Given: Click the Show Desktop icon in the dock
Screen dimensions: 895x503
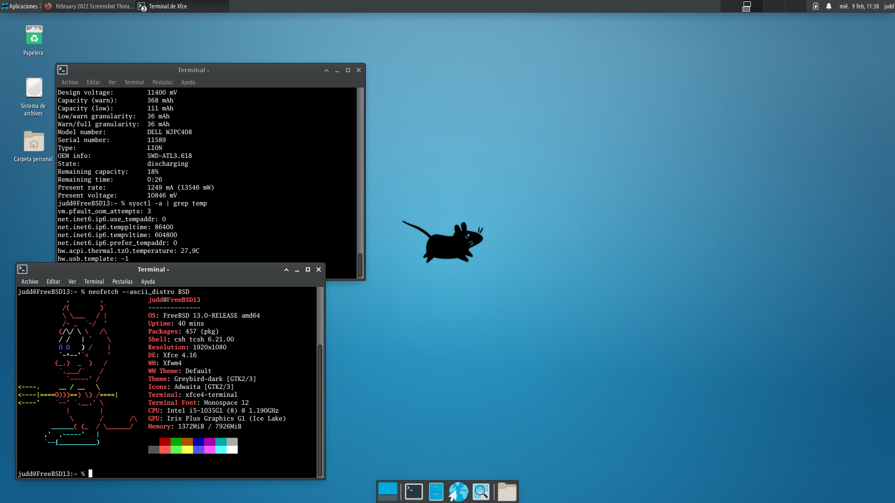Looking at the screenshot, I should click(388, 491).
